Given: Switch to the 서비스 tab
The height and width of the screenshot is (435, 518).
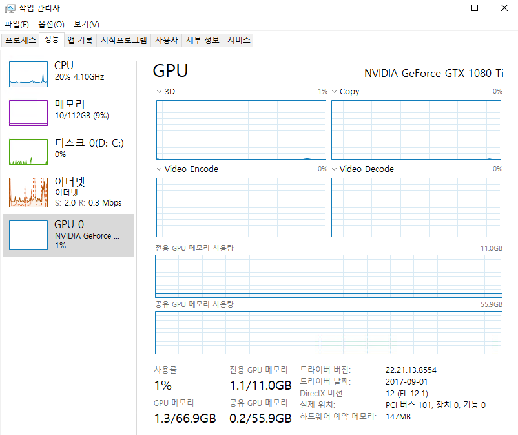Looking at the screenshot, I should [238, 40].
